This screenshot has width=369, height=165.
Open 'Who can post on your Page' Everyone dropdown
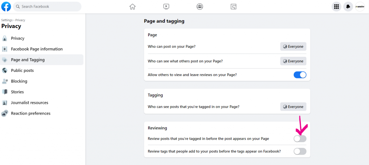[293, 46]
